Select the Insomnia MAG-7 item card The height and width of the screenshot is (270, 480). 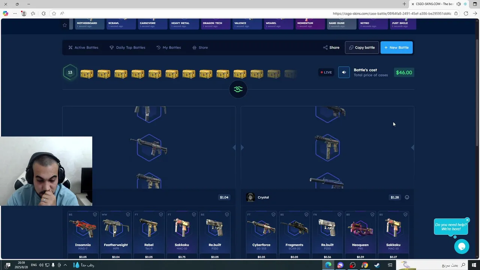[83, 235]
